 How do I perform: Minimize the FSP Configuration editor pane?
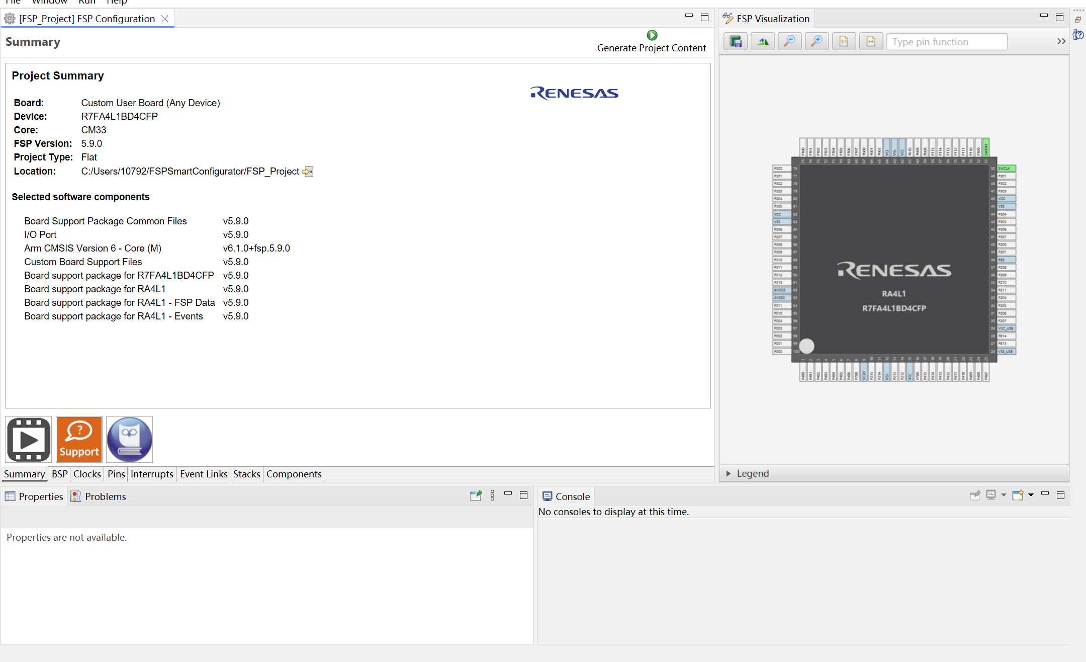click(689, 17)
